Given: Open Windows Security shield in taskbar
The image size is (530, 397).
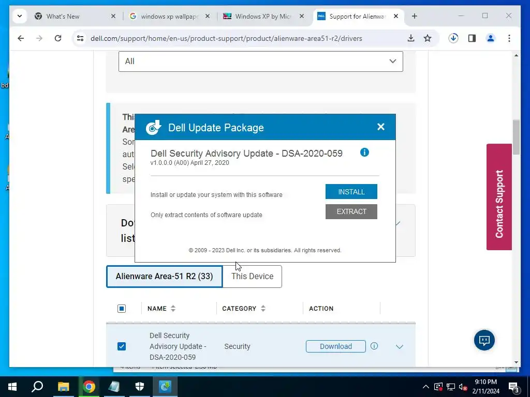Looking at the screenshot, I should click(140, 387).
